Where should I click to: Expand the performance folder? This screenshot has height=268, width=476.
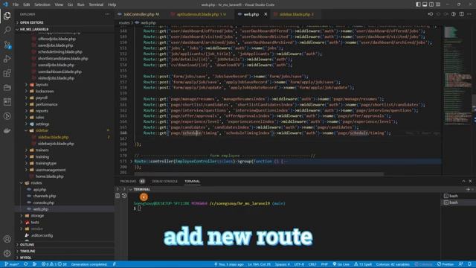pyautogui.click(x=46, y=104)
